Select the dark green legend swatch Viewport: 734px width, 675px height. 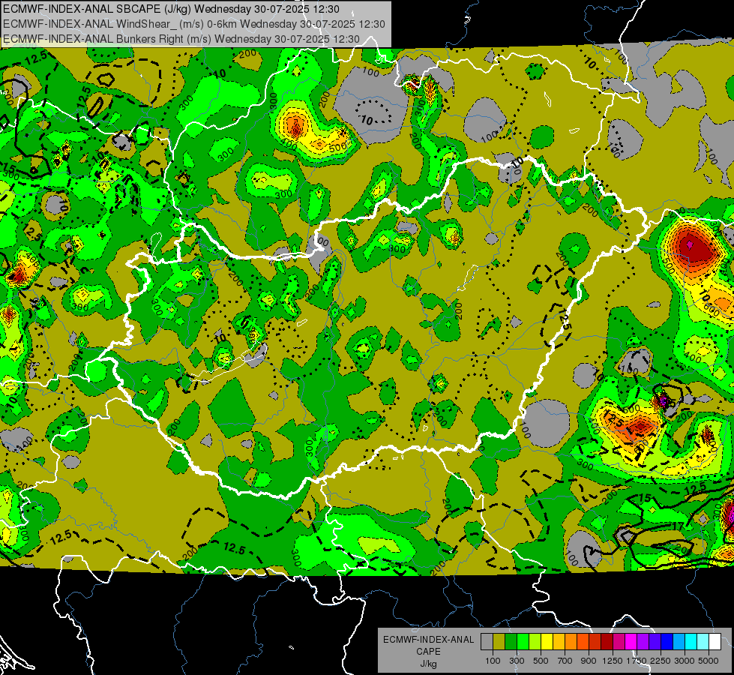(511, 642)
